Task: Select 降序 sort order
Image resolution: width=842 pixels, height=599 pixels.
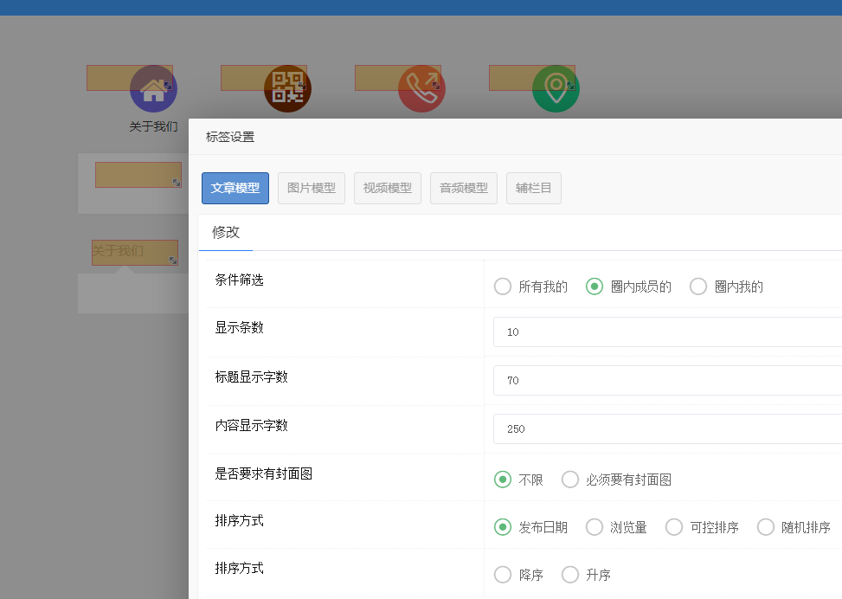Action: [x=503, y=575]
